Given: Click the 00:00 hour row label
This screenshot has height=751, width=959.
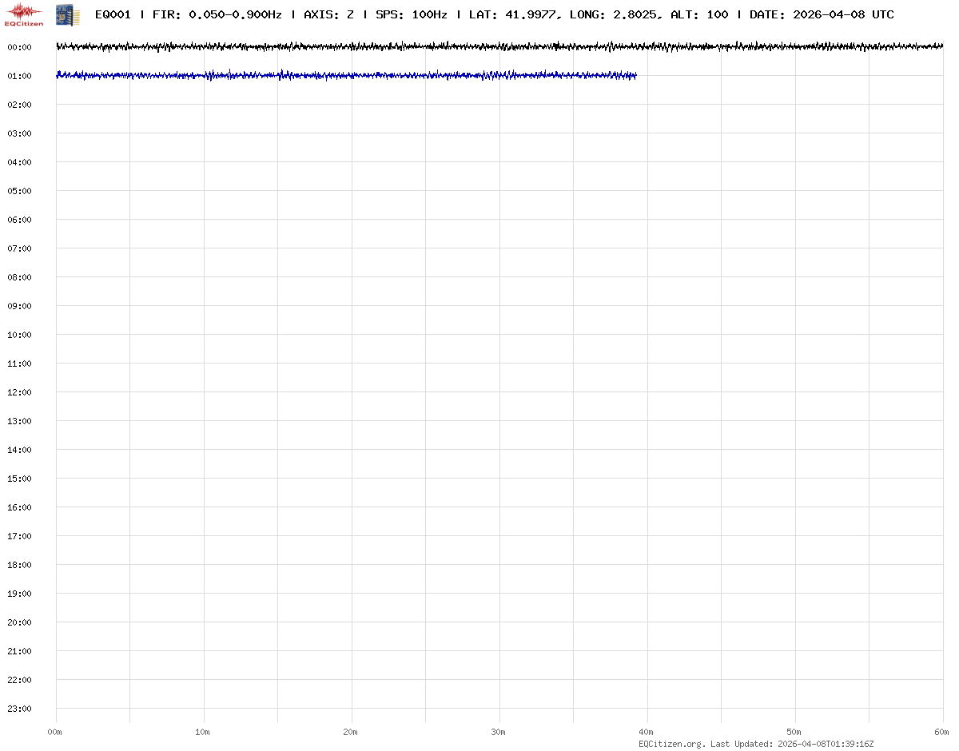Looking at the screenshot, I should (x=19, y=47).
